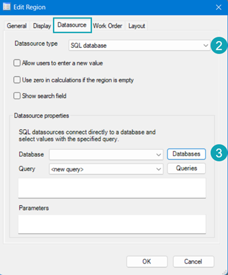This screenshot has height=275, width=228.
Task: Toggle the Show search field checkbox
Action: (17, 96)
